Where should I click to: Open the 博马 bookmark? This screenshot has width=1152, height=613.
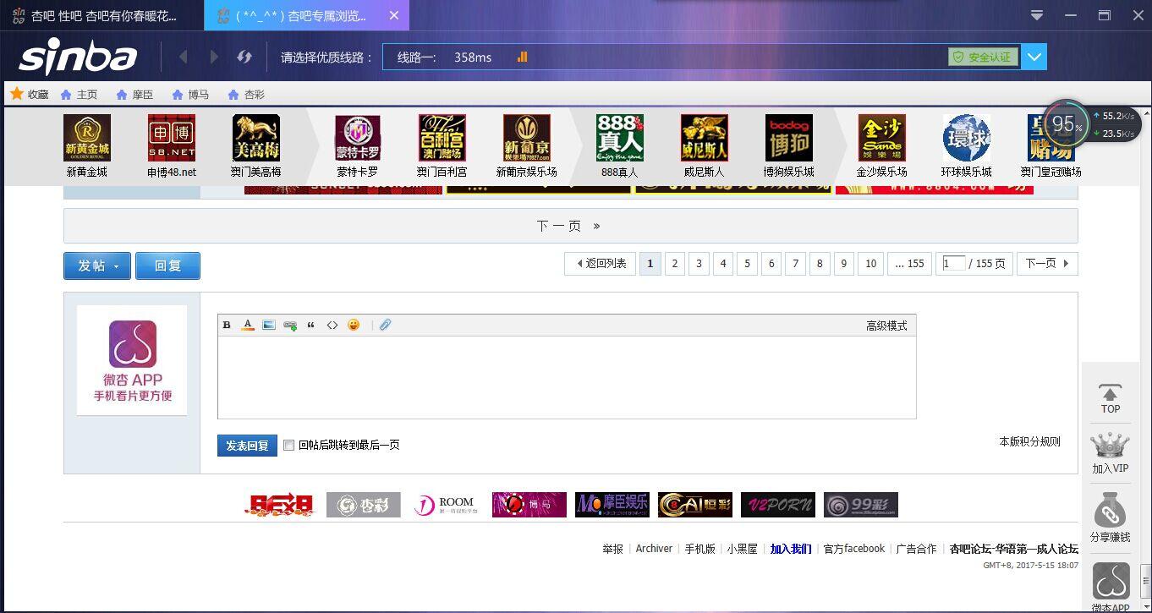pos(190,95)
